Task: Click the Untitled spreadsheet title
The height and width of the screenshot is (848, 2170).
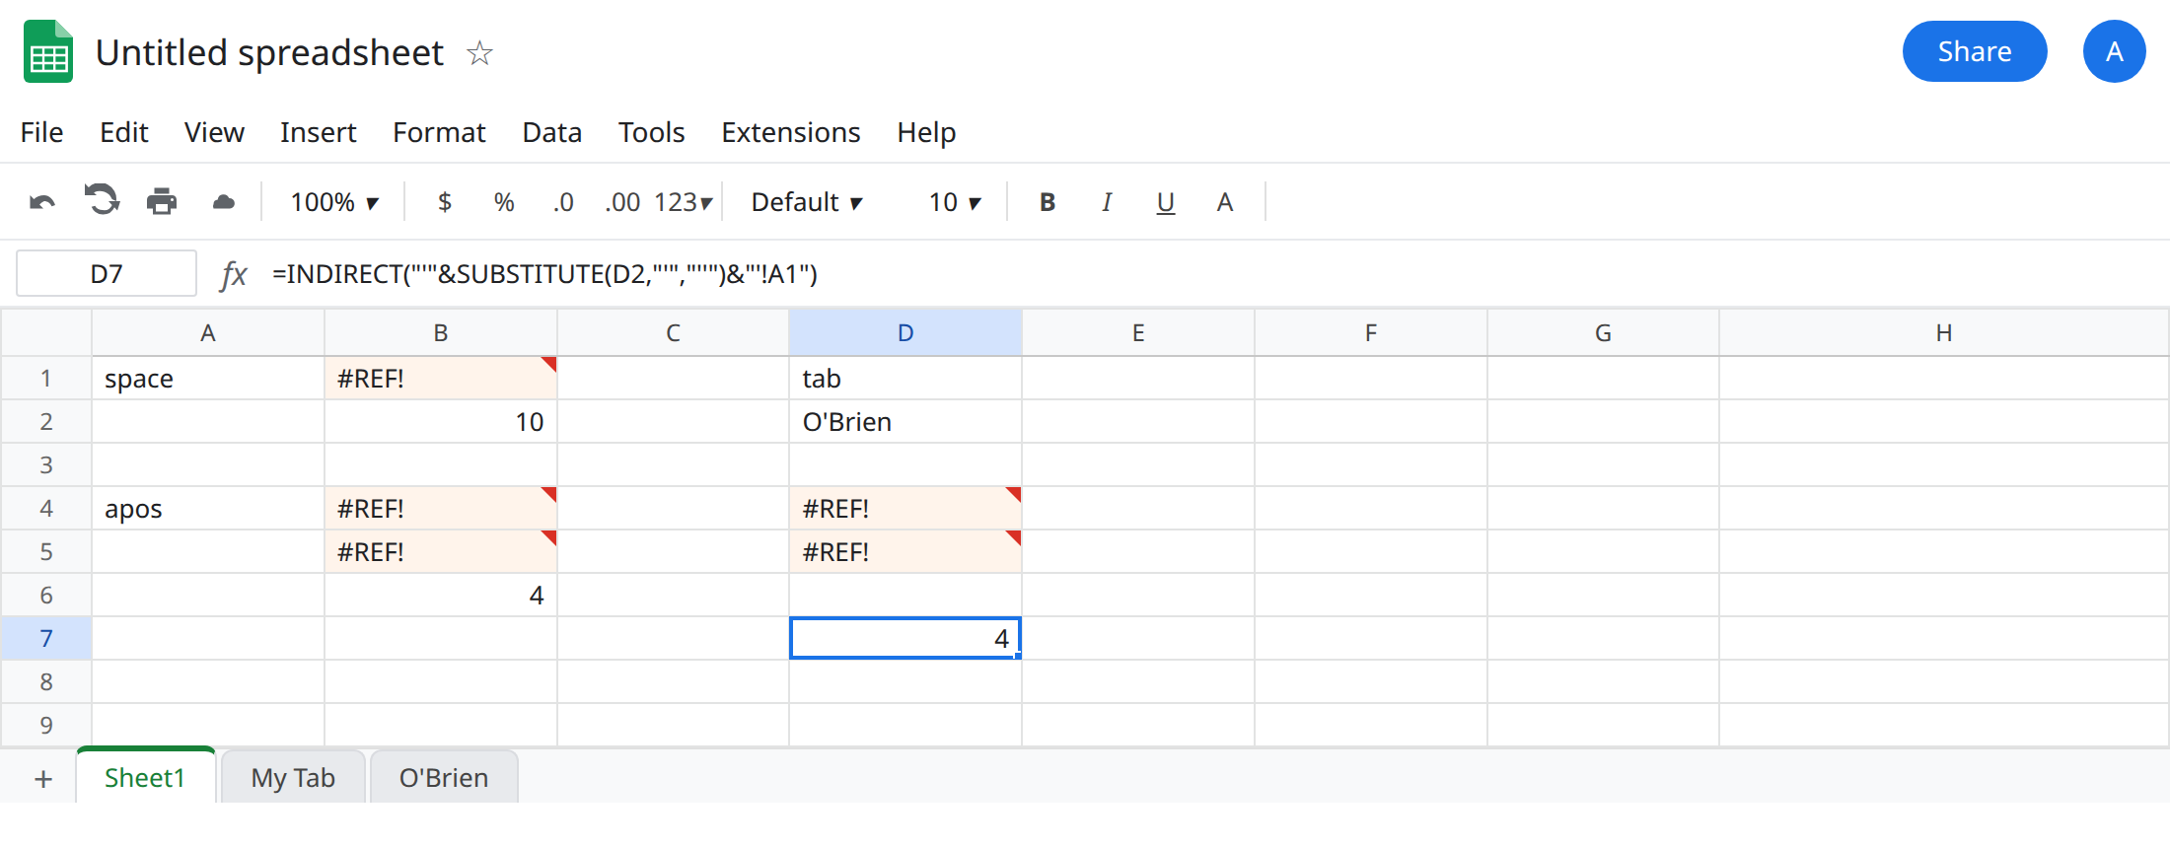Action: tap(269, 52)
